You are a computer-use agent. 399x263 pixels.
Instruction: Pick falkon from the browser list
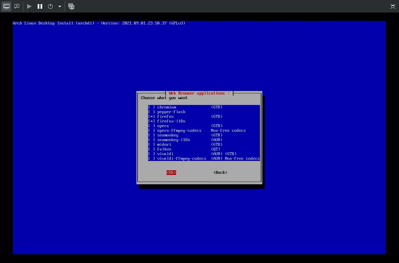pyautogui.click(x=164, y=149)
